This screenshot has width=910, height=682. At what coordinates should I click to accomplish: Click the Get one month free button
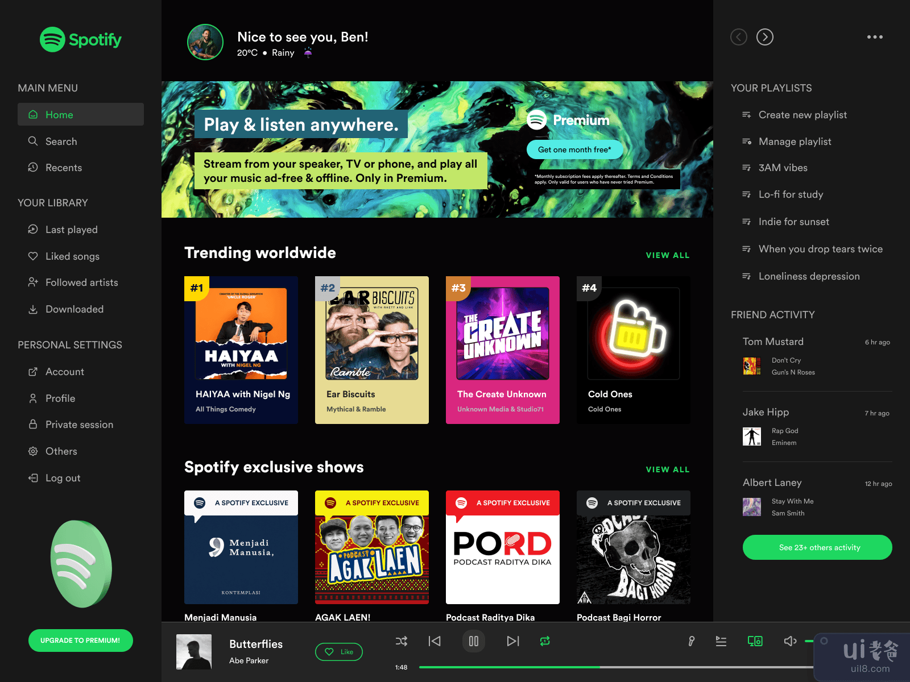pos(574,149)
